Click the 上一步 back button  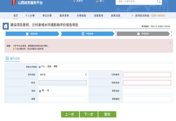[70, 114]
